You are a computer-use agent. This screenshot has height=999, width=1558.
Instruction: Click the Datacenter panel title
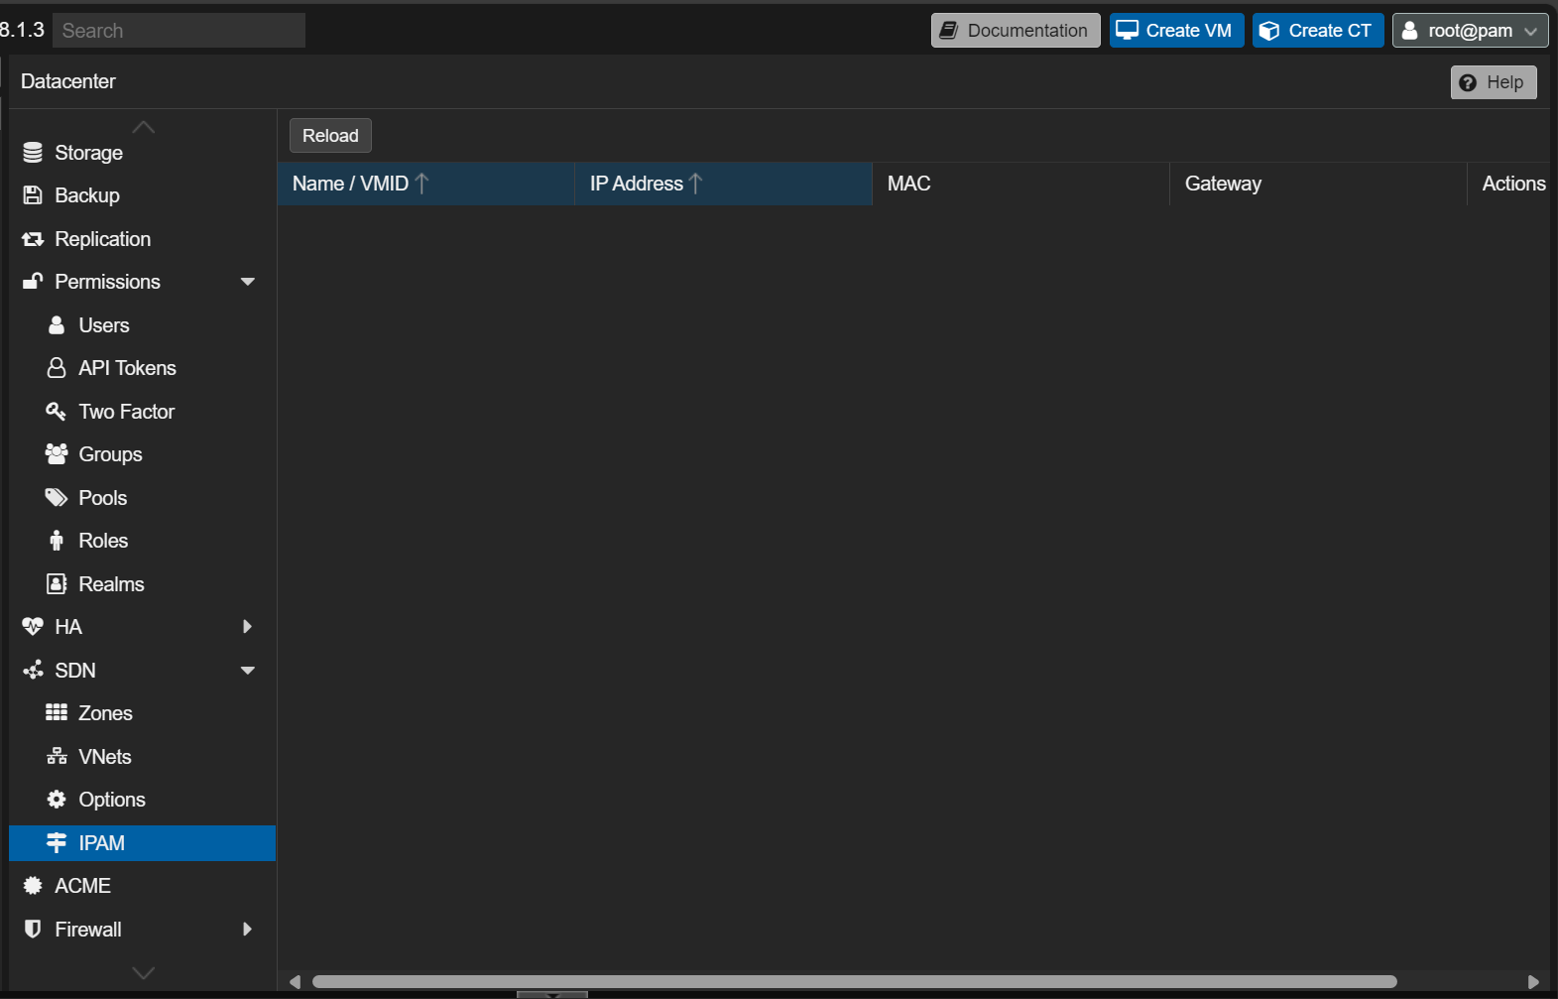click(68, 81)
